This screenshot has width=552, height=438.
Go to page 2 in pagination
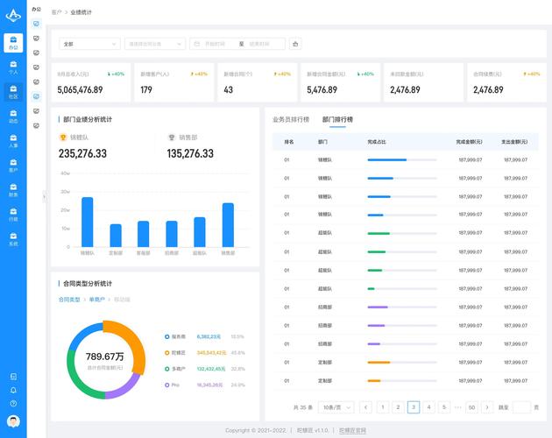[x=397, y=407]
